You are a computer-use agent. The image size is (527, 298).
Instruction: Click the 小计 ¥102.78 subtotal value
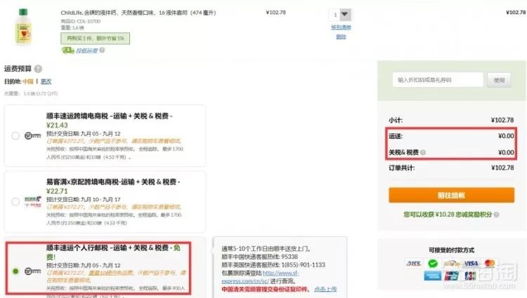[502, 120]
